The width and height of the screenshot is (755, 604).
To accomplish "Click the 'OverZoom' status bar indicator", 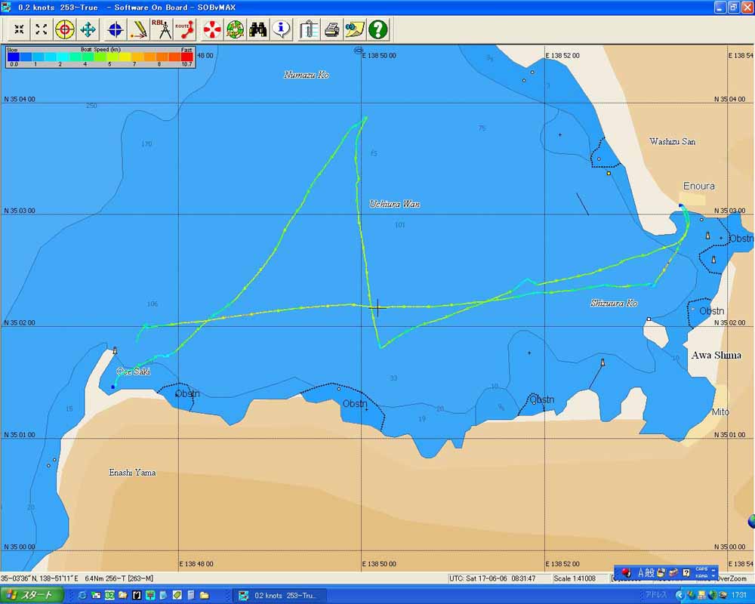I will pyautogui.click(x=732, y=578).
